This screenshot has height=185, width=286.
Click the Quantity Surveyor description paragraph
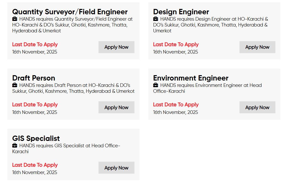pyautogui.click(x=73, y=25)
